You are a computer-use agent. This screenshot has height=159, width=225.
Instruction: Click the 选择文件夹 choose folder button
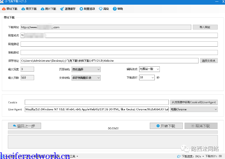point(209,61)
